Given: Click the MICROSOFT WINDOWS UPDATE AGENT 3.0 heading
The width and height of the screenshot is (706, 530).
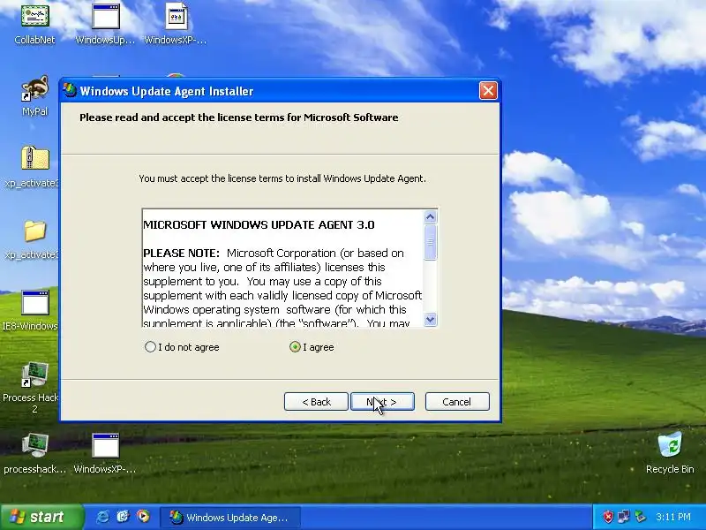Looking at the screenshot, I should click(259, 225).
